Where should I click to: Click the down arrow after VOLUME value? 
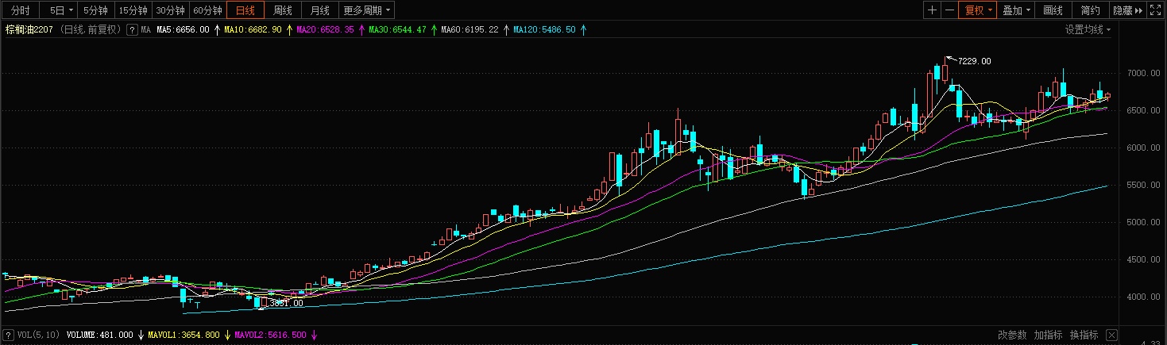click(x=141, y=335)
